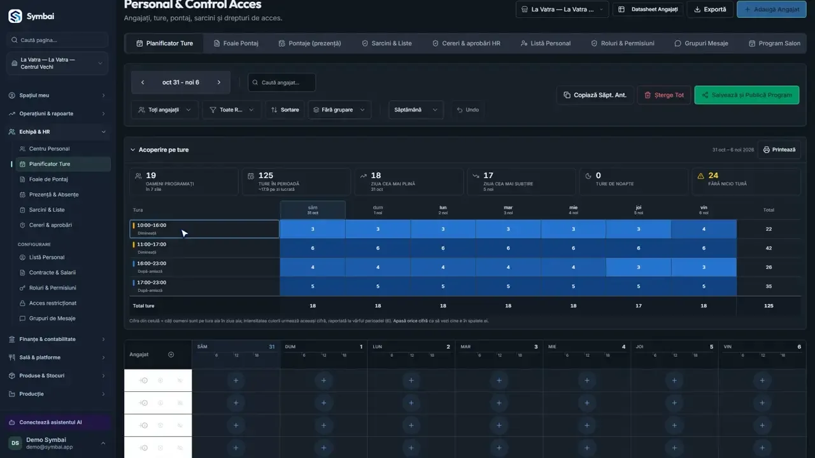Expand Finanțe & contabilitate in the sidebar
Screen dimensions: 815x458
(x=57, y=339)
